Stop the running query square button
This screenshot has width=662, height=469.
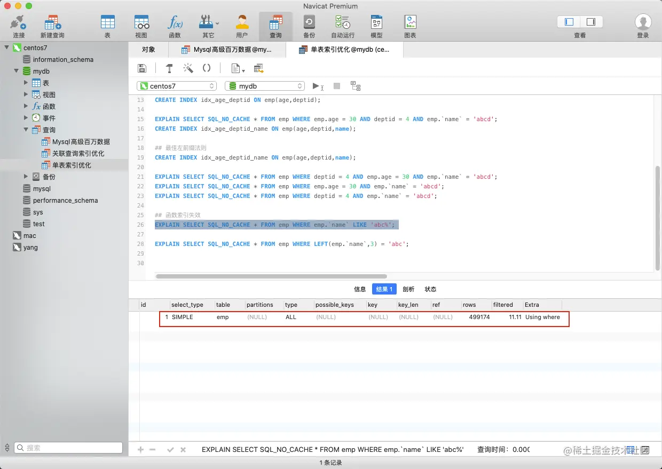337,86
